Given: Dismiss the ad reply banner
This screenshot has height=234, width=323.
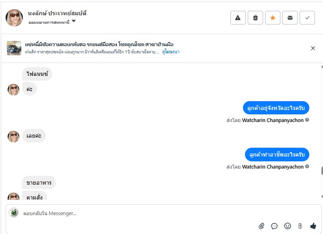Looking at the screenshot, I should coord(313,48).
